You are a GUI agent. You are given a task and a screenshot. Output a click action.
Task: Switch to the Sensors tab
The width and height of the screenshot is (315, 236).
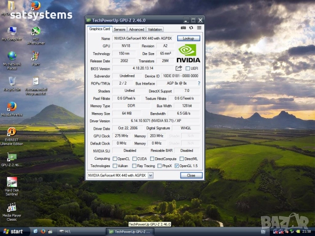(x=120, y=29)
